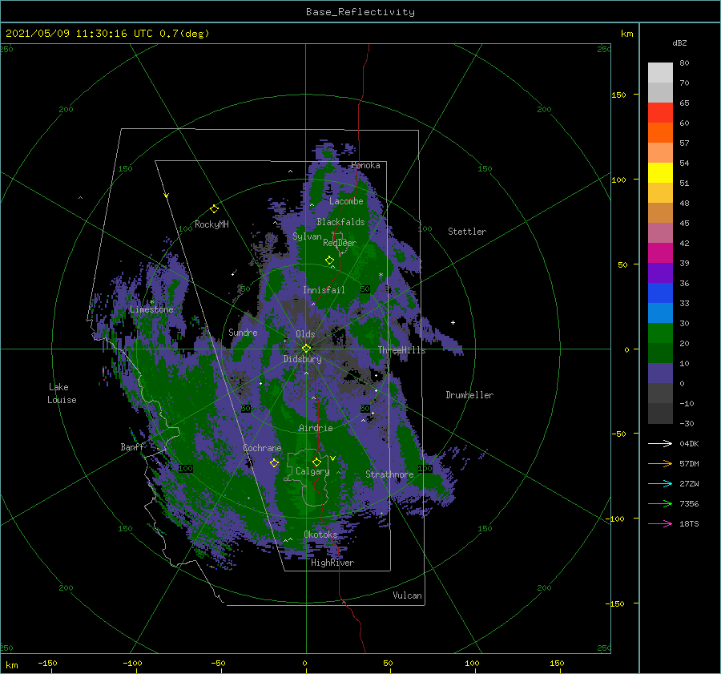721x674 pixels.
Task: Click the yellow 54-51 dBZ swatch
Action: coord(660,173)
